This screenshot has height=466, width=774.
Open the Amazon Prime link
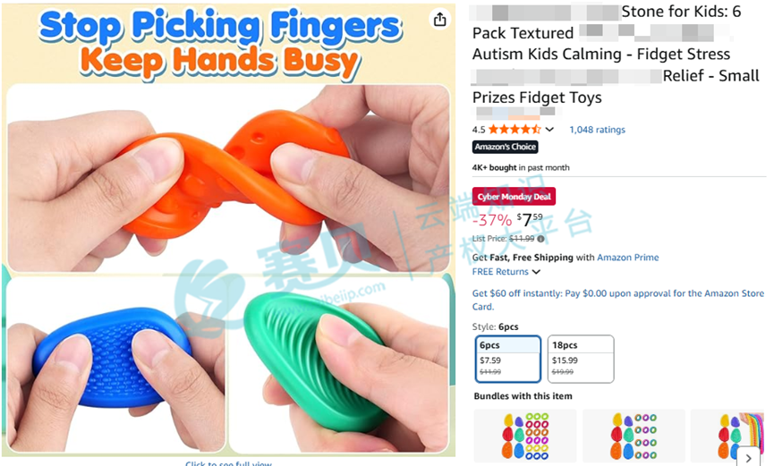tap(628, 258)
